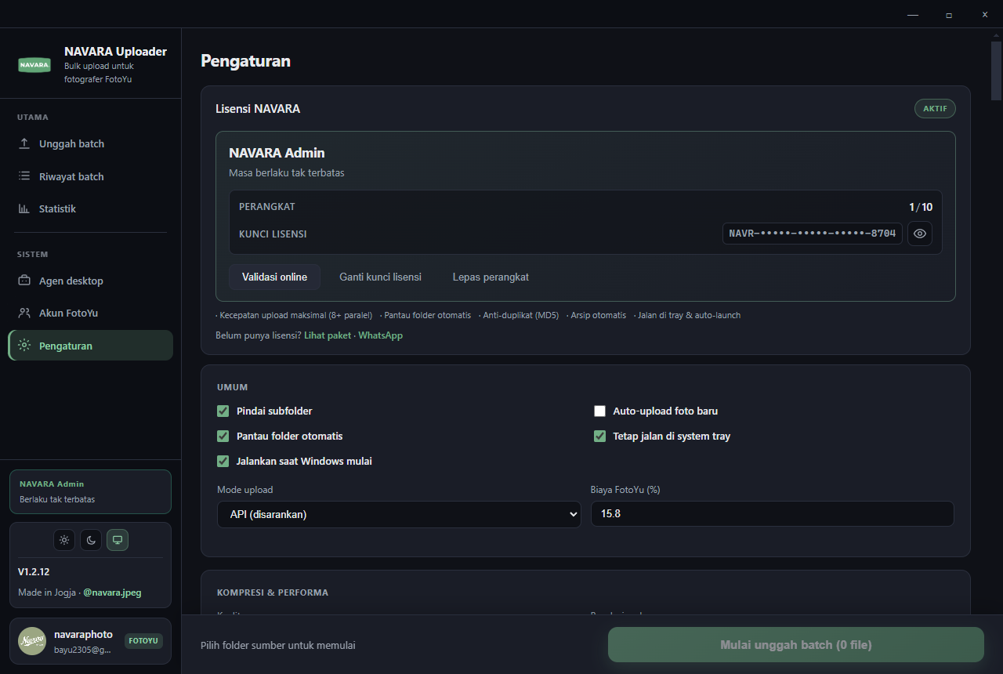Select system theme monitor icon
This screenshot has height=674, width=1003.
pos(118,540)
